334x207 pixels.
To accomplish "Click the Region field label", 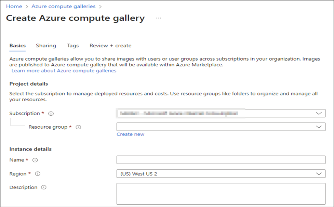I will 18,174.
